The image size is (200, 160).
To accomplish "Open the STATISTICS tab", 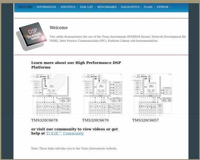I will (x=68, y=7).
